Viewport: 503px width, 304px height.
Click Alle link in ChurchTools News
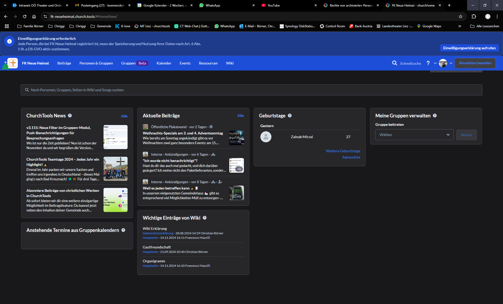(124, 116)
